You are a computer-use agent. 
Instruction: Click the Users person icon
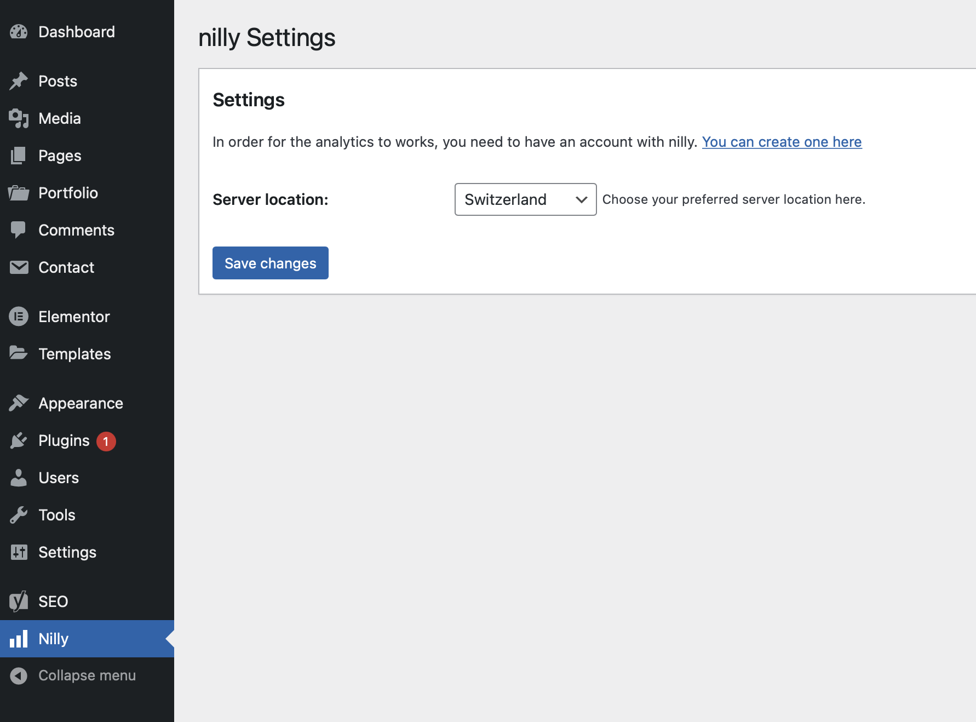coord(19,478)
